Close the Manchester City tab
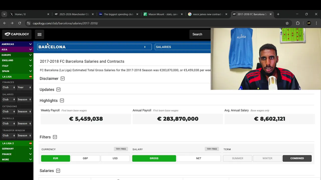The width and height of the screenshot is (321, 180). (93, 14)
